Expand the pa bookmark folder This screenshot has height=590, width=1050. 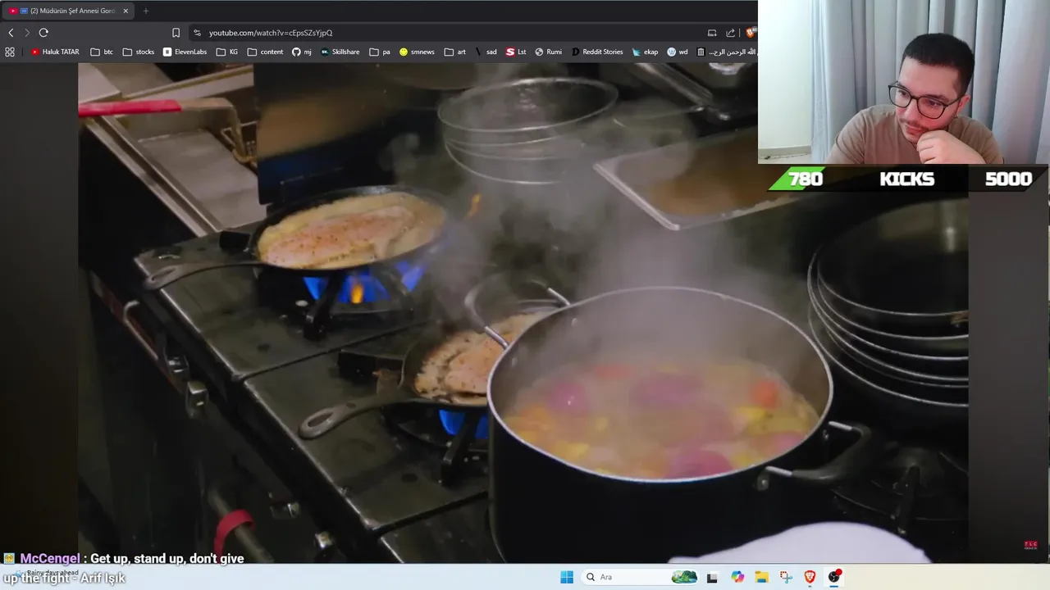click(380, 52)
